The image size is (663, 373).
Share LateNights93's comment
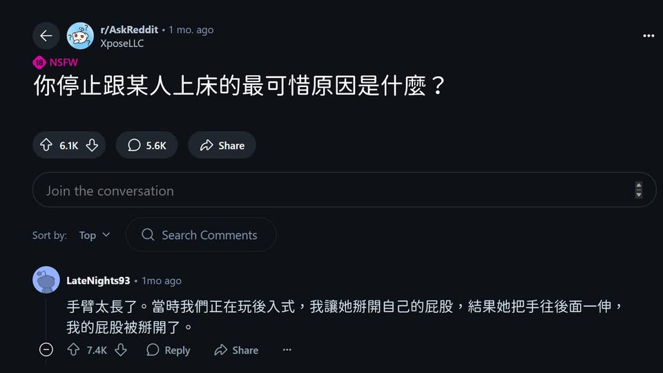236,350
